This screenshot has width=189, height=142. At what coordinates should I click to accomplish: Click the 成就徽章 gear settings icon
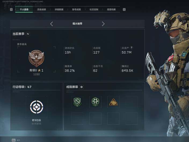(82, 87)
